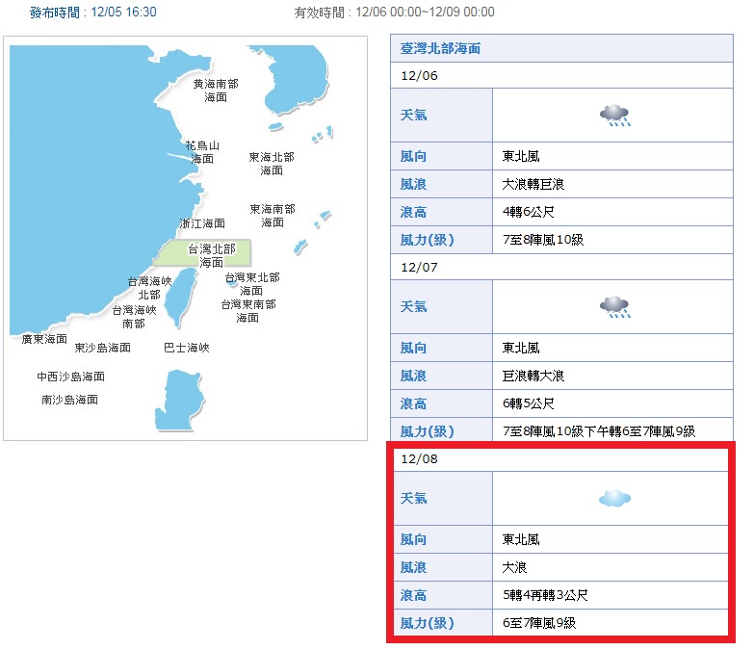Viewport: 754px width, 650px height.
Task: Click the rain weather icon for 12/06
Action: point(614,116)
